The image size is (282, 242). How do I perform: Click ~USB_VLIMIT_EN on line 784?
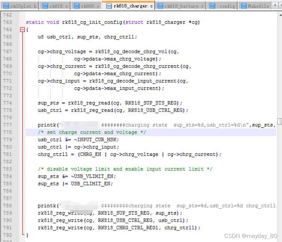(x=92, y=176)
